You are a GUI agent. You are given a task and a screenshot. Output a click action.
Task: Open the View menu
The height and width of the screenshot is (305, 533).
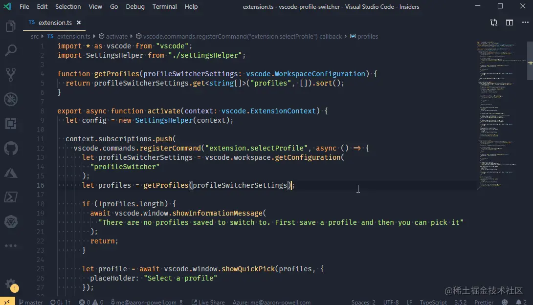point(95,6)
